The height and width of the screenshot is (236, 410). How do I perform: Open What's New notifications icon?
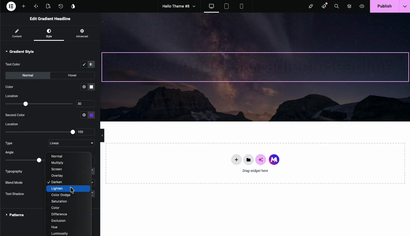pos(324,6)
